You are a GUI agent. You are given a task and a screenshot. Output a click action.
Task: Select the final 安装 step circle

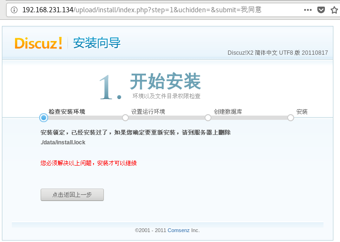pyautogui.click(x=290, y=117)
